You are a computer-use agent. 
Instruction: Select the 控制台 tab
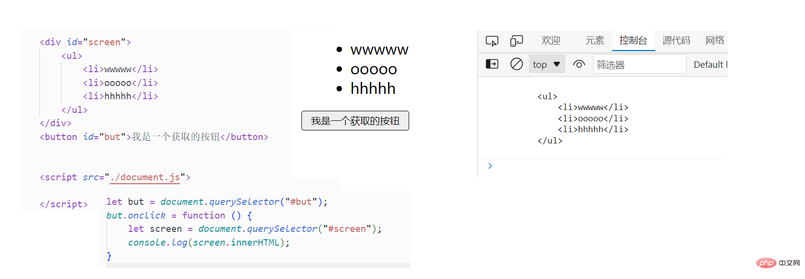633,40
